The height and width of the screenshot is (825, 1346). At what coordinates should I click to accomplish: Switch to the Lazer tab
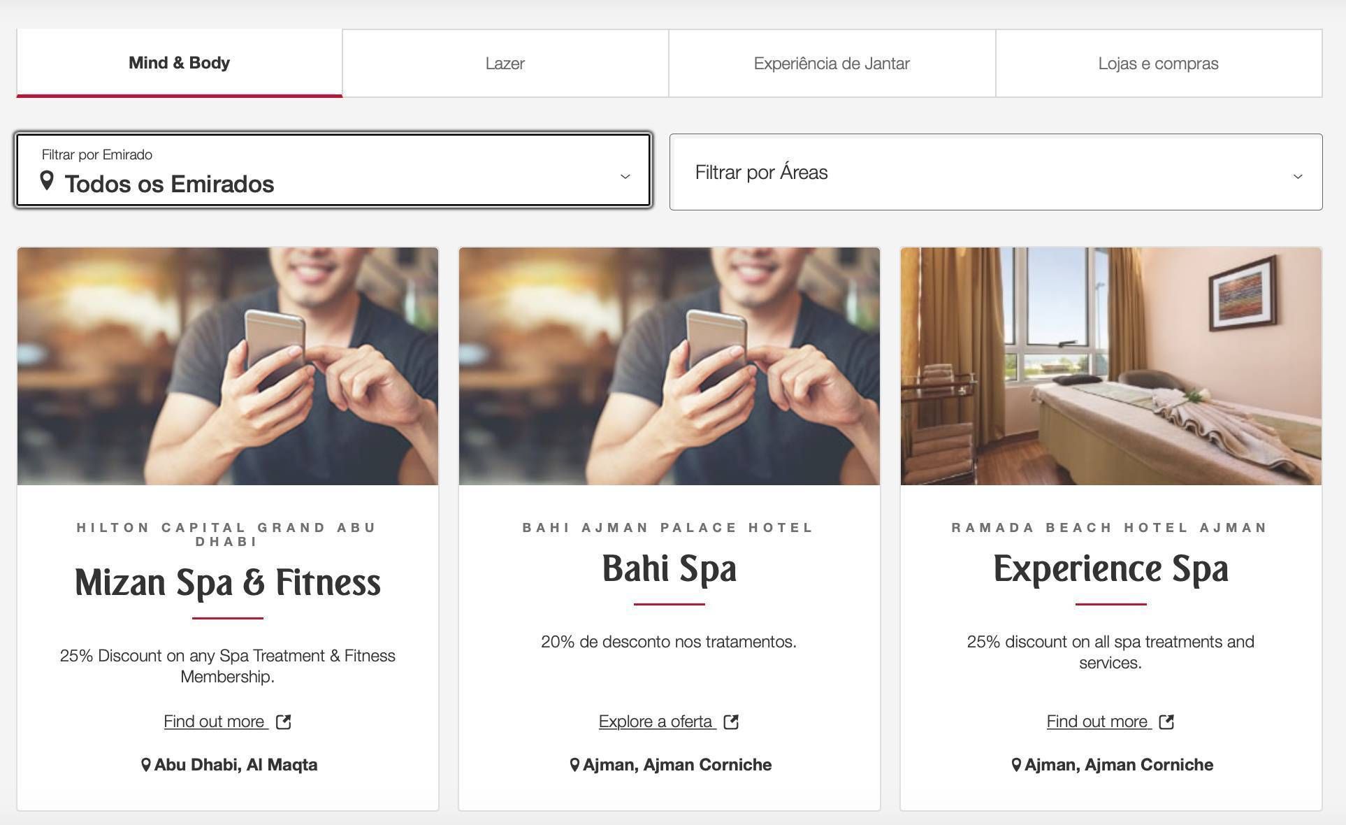505,63
